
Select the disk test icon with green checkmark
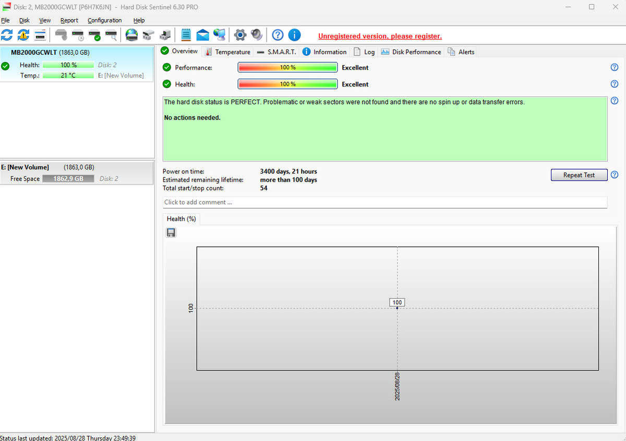95,35
